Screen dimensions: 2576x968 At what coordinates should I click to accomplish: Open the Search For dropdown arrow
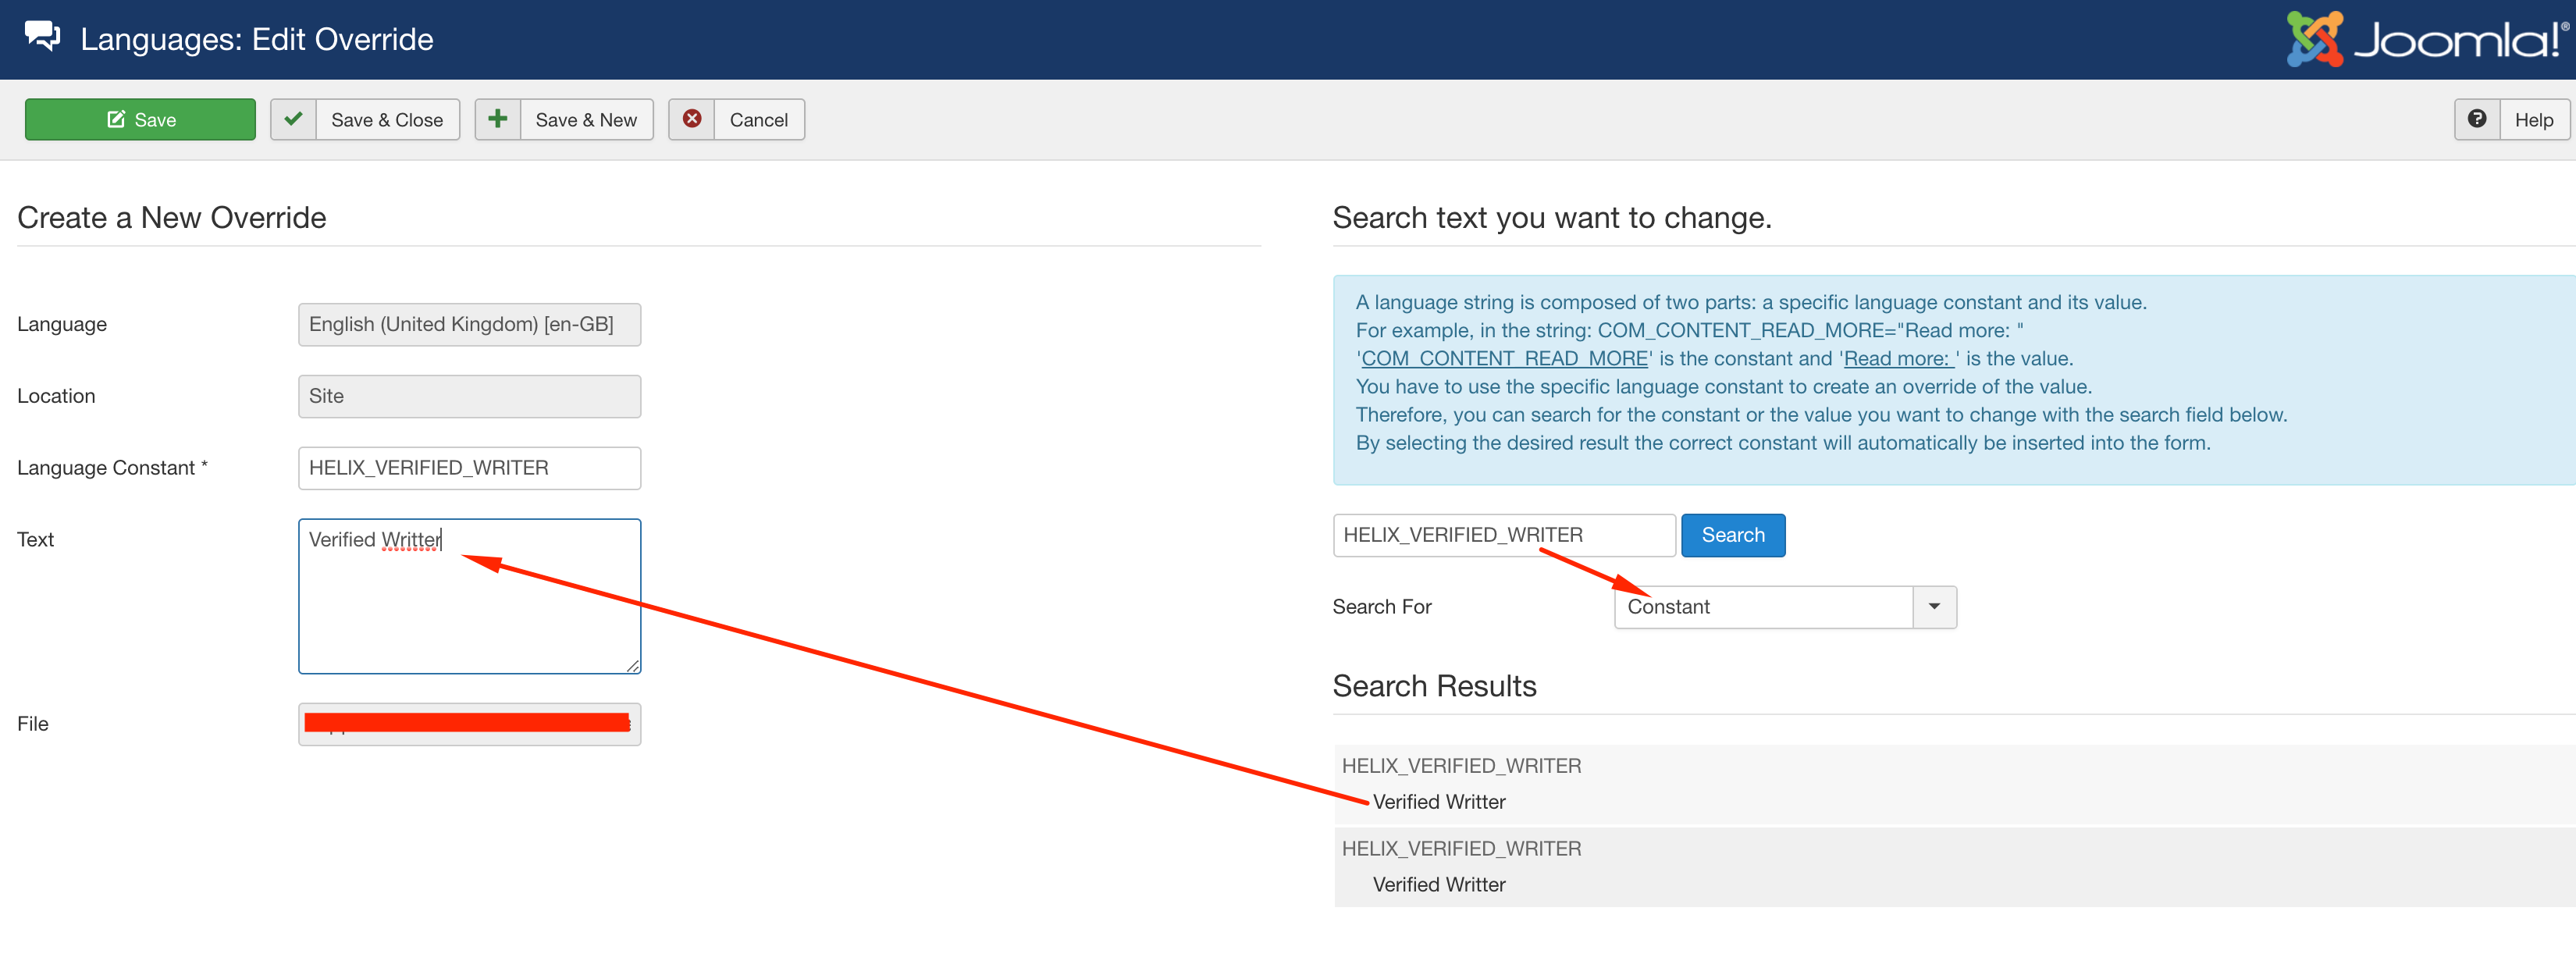pos(1933,607)
